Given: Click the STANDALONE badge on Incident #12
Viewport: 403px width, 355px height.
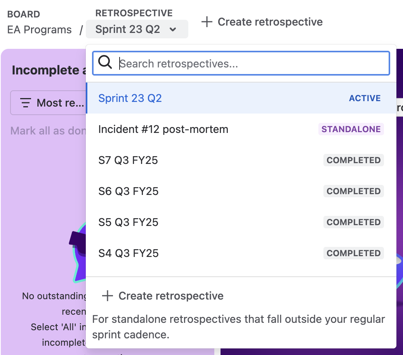Looking at the screenshot, I should 351,129.
